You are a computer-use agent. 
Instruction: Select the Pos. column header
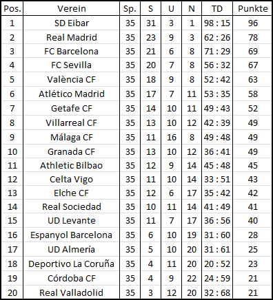point(12,8)
